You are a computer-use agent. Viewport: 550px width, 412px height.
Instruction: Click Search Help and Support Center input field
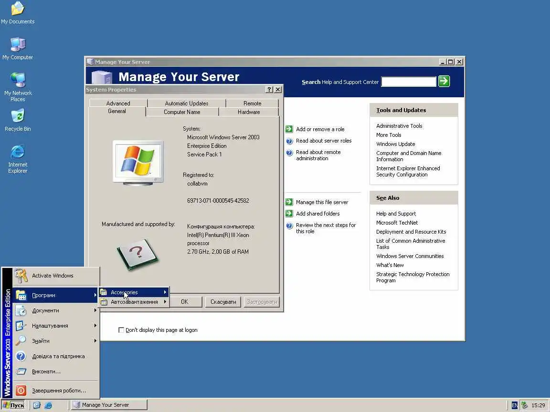[409, 82]
